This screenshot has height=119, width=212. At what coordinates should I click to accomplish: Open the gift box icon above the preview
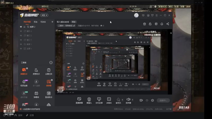click(x=144, y=24)
